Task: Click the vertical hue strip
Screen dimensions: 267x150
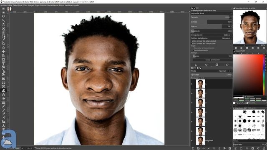Action: pos(264,75)
